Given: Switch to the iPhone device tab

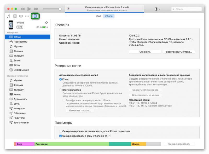Looking at the screenshot, I should [x=109, y=16].
